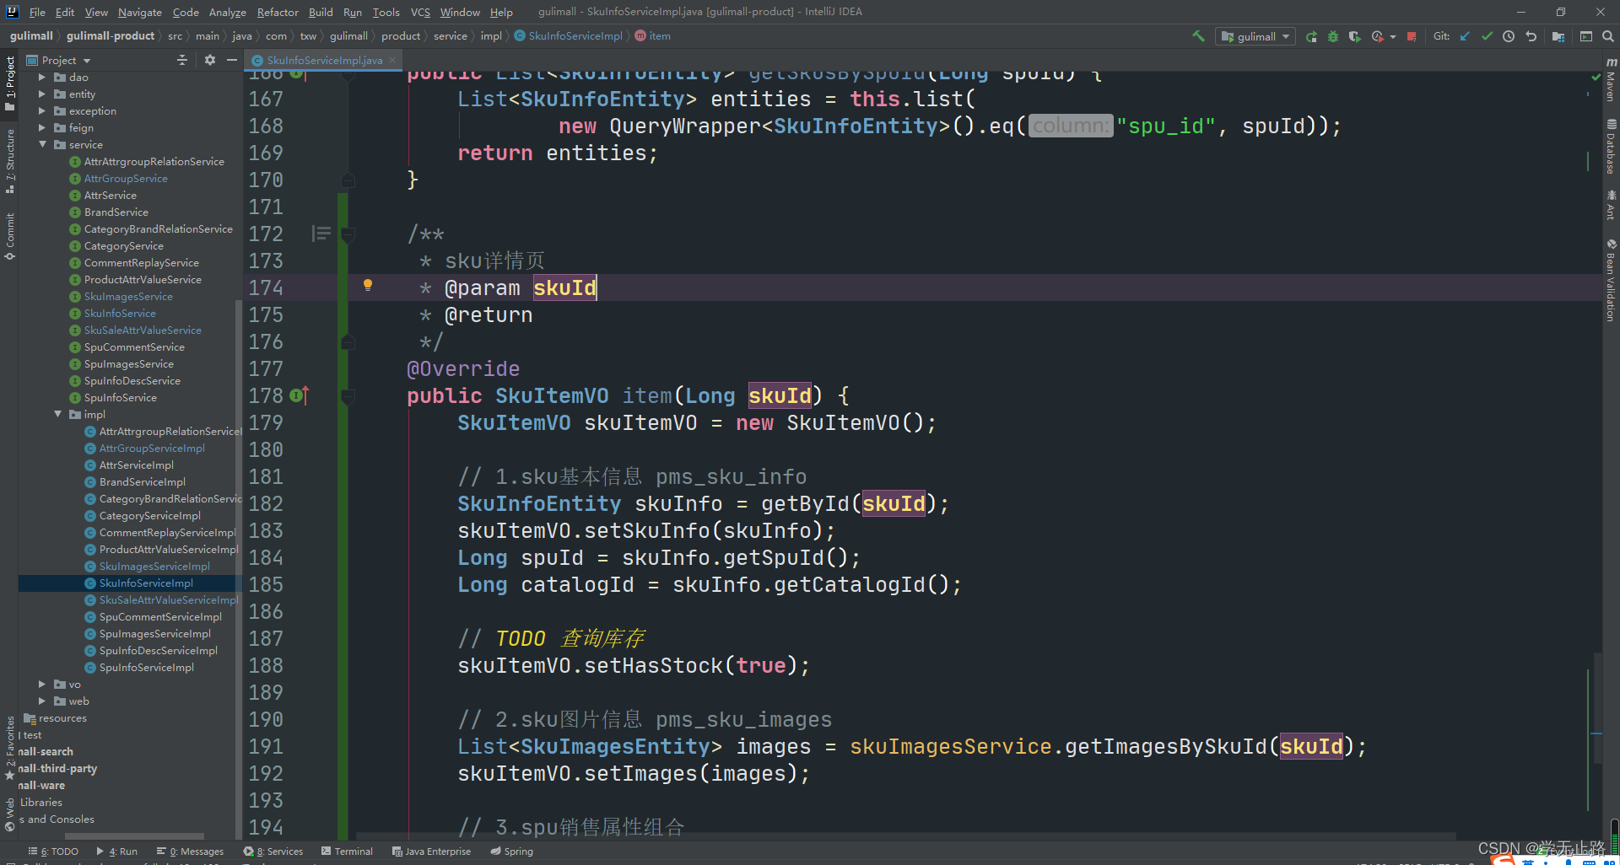Select SpuInfoServiceImpl in the project tree
The height and width of the screenshot is (865, 1620).
click(147, 667)
